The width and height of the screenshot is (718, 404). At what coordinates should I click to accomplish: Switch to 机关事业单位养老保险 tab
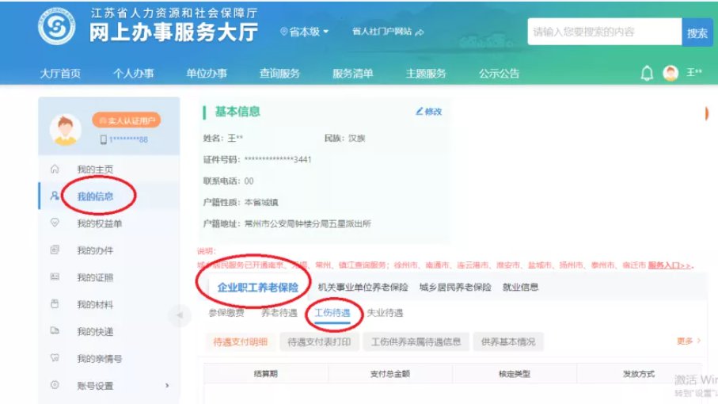pos(363,287)
